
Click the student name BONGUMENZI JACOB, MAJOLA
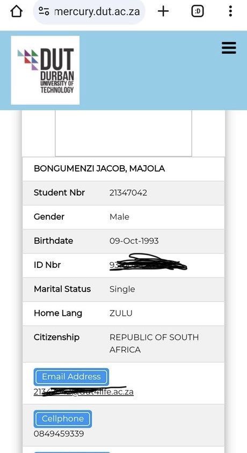pos(99,168)
